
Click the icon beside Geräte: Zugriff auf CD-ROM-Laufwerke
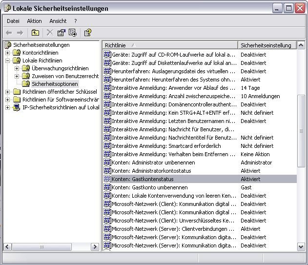tap(107, 54)
